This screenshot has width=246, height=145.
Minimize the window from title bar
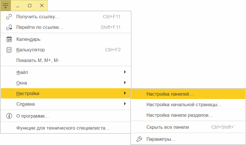(17, 6)
